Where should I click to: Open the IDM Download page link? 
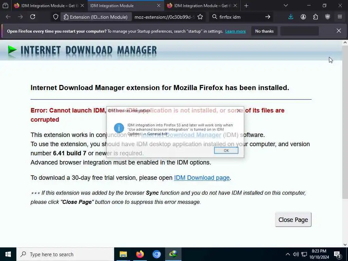click(202, 178)
